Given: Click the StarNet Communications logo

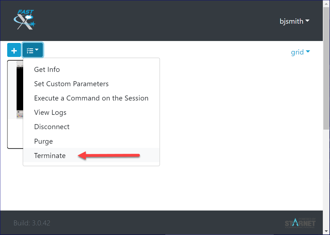Looking at the screenshot, I should point(300,223).
